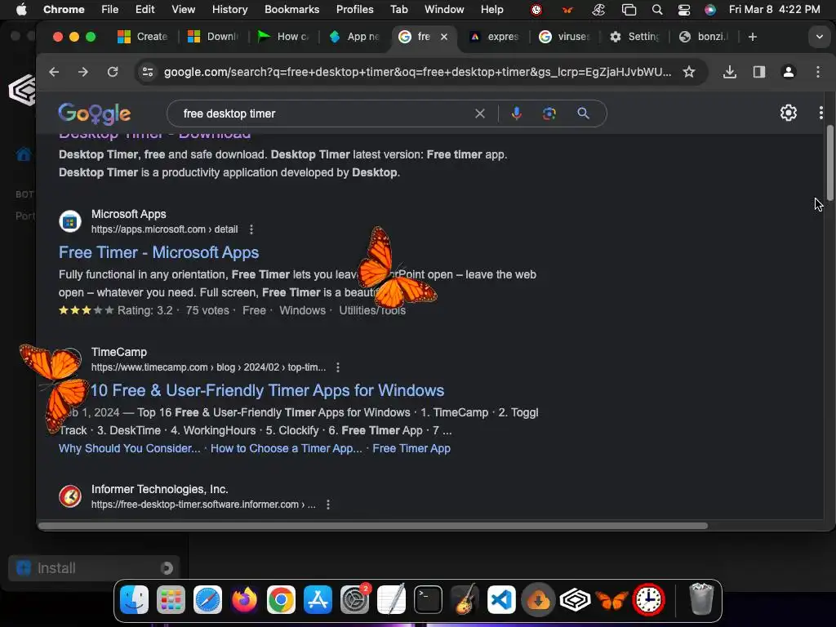Open Spotlight search in menu bar
836x627 pixels.
point(657,10)
